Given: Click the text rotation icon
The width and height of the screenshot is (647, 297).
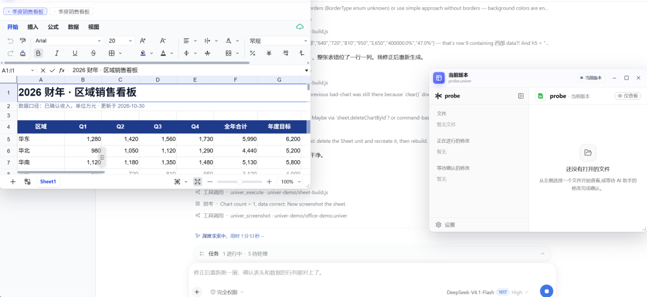Looking at the screenshot, I should tap(228, 41).
